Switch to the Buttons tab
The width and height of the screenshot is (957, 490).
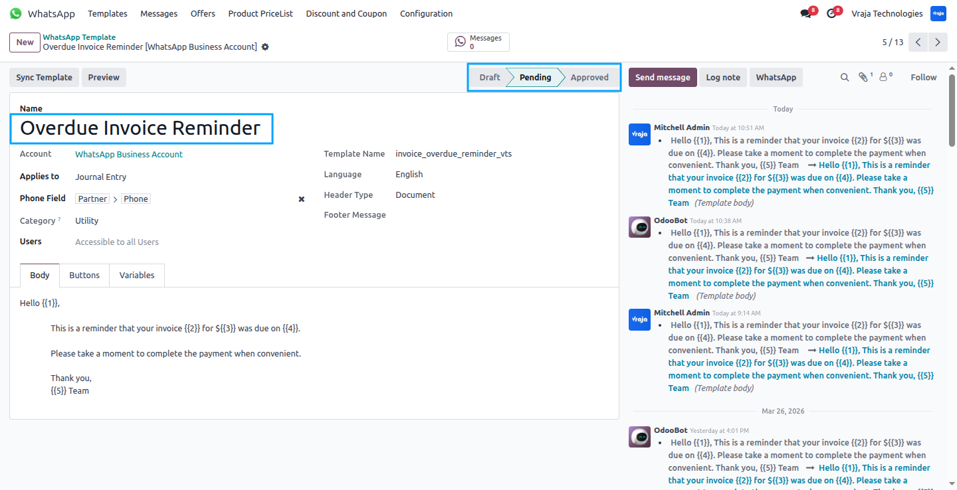[x=84, y=276]
